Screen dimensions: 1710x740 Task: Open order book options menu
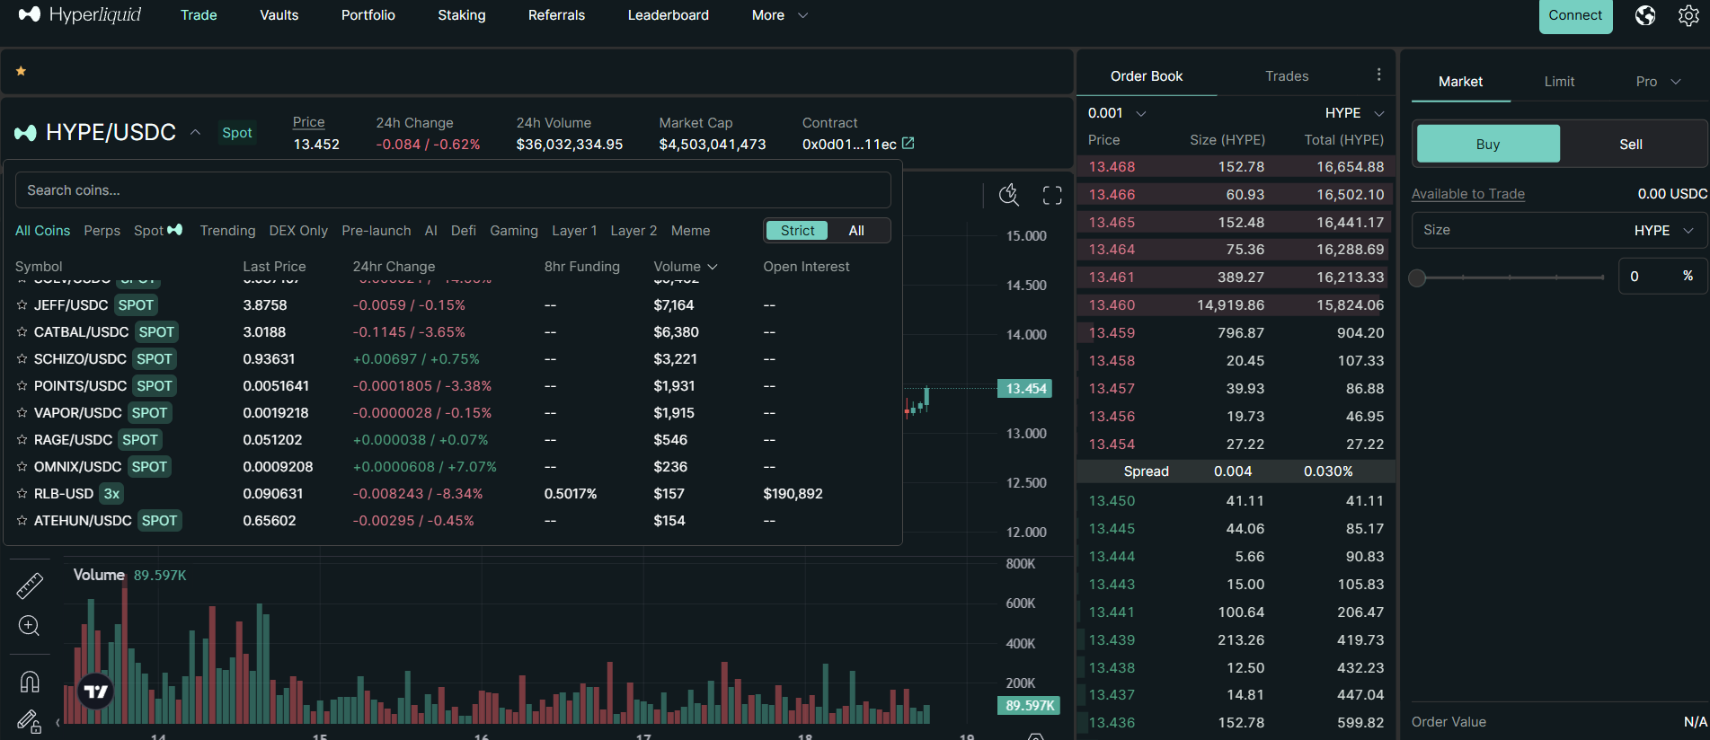point(1378,75)
